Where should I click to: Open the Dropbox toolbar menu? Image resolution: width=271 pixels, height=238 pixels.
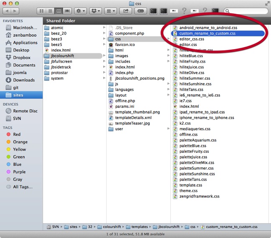(x=96, y=11)
